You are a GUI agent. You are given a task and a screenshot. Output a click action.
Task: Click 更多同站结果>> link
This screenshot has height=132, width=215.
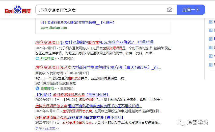pyautogui.click(x=47, y=128)
